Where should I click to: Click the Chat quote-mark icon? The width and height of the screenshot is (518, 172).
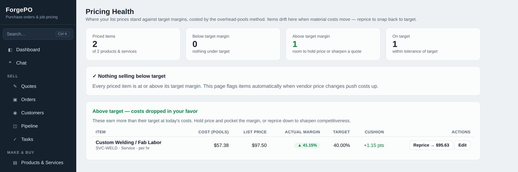10,63
